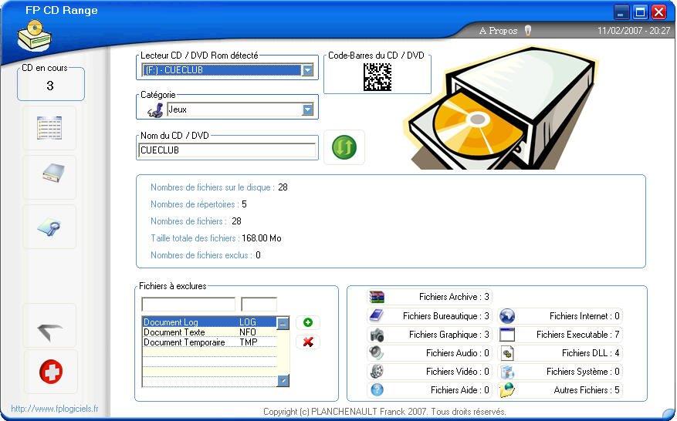677x421 pixels.
Task: Click the CD barcode image
Action: coord(377,77)
